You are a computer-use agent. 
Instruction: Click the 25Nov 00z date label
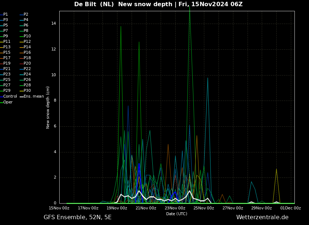[204, 208]
